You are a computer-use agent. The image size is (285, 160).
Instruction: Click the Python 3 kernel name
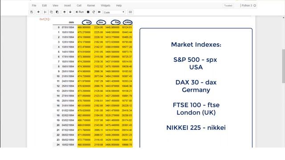(247, 5)
